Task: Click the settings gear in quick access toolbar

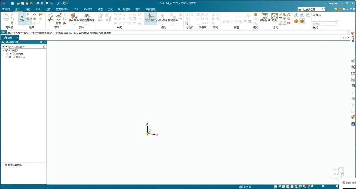Action: [37, 3]
